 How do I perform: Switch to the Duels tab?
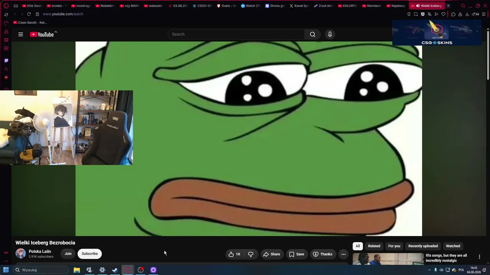(227, 6)
